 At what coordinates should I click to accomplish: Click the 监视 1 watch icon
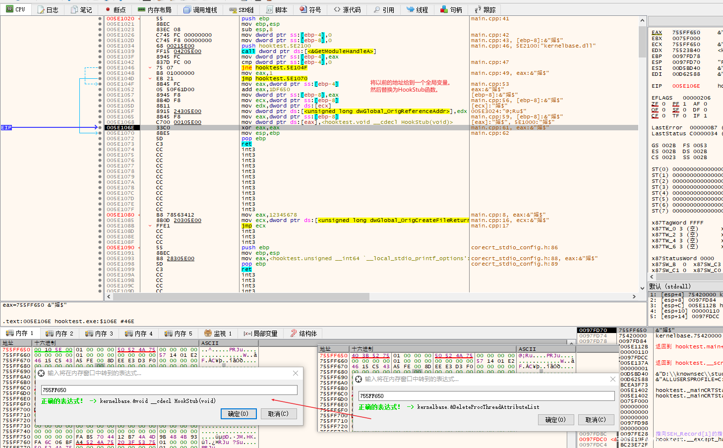208,334
